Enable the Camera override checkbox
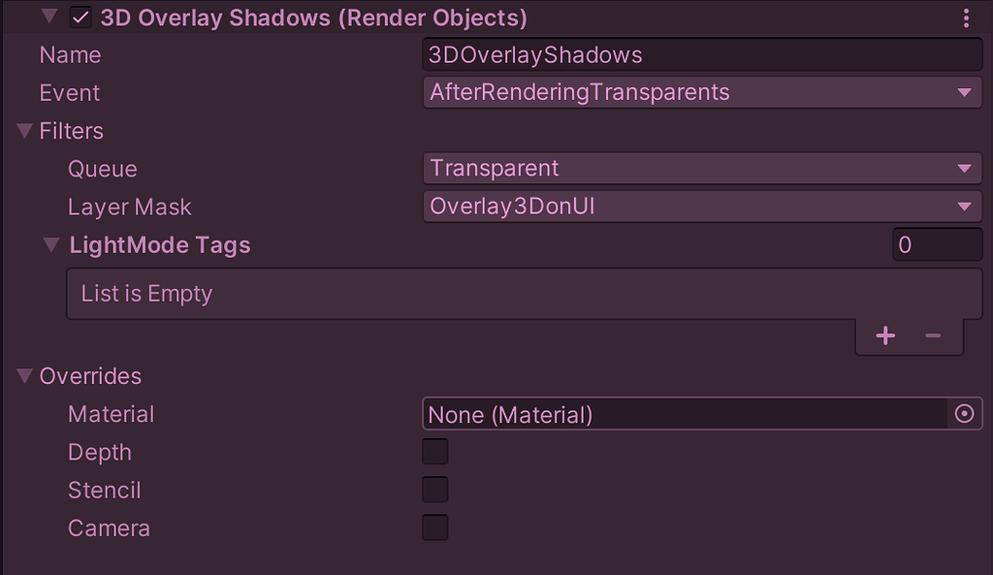Image resolution: width=993 pixels, height=575 pixels. point(435,527)
